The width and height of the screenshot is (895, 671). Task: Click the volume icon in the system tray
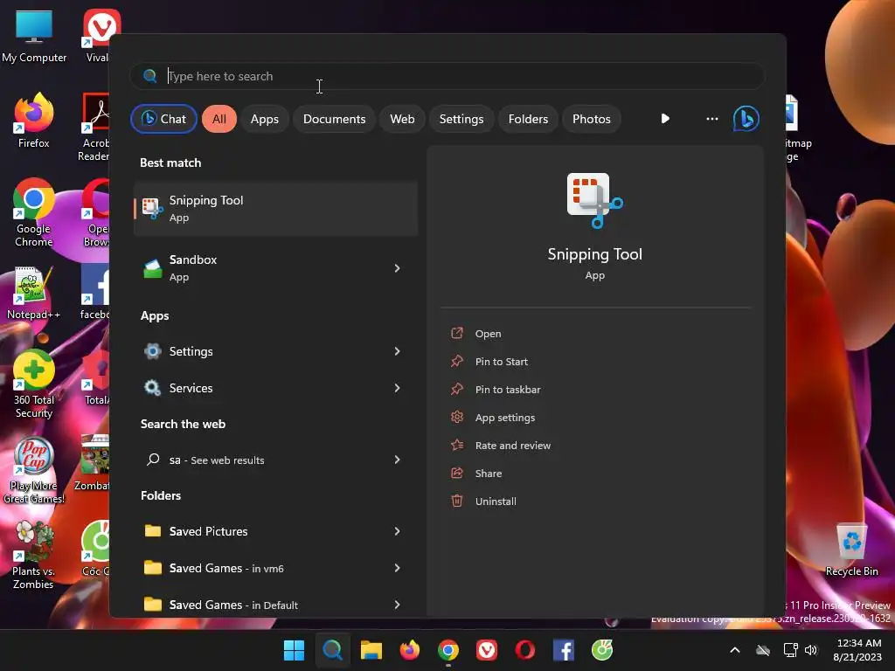(x=811, y=650)
